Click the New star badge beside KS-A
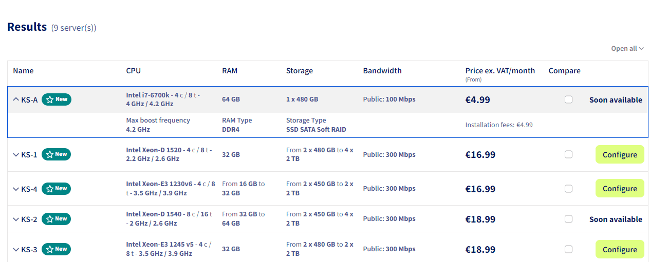Screen dimensions: 668x262 coord(57,99)
